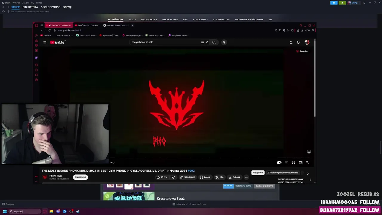Start voice search with microphone icon

click(224, 42)
